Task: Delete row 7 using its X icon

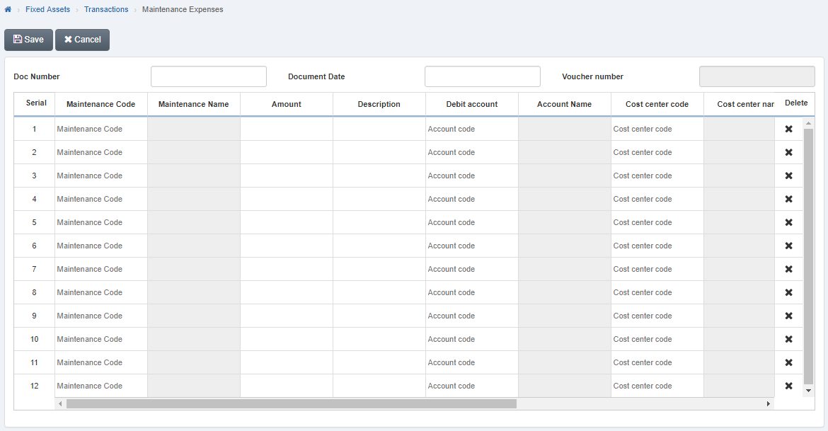Action: click(x=788, y=269)
